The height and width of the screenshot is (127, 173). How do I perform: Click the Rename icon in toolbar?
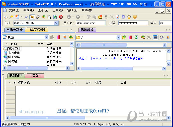coord(95,17)
